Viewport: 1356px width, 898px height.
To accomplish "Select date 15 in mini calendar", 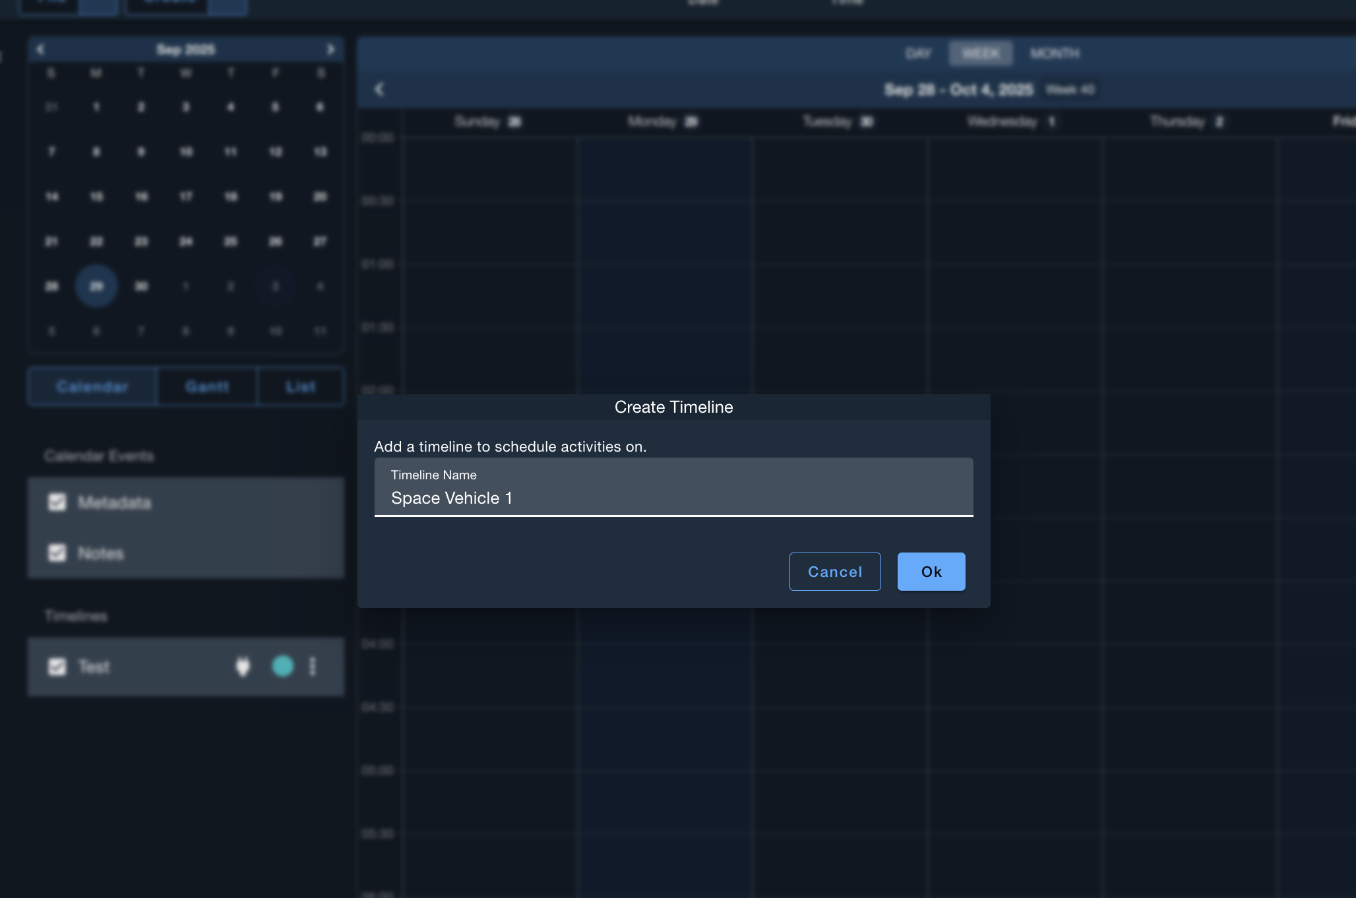I will [96, 196].
